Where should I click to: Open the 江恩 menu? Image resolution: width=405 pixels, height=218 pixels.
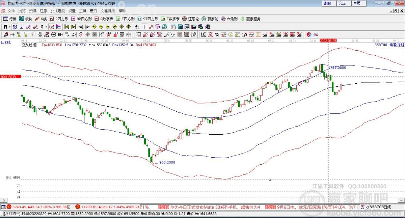43,11
